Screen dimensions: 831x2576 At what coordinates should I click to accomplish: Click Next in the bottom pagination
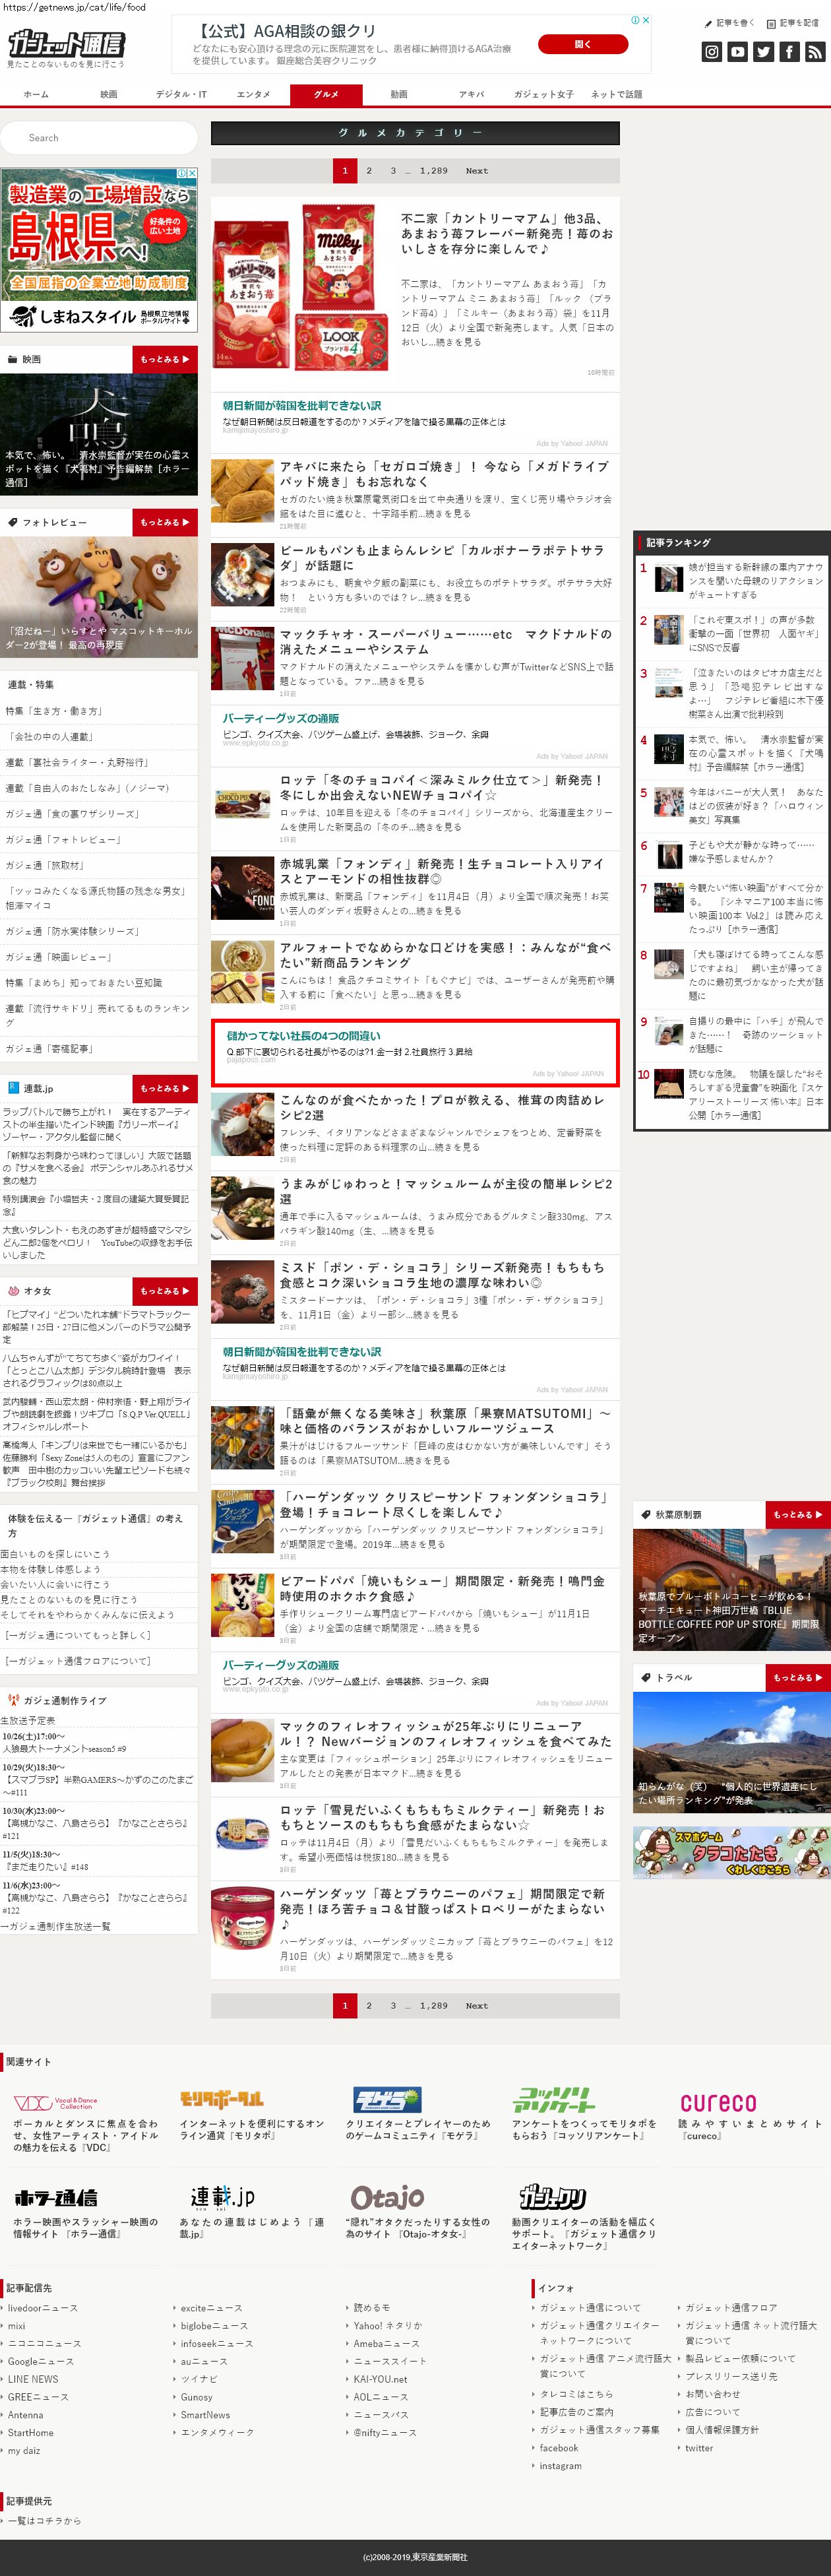(x=477, y=2005)
